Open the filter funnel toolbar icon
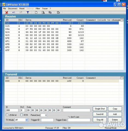Screen dimensions: 128x131 click(28, 13)
